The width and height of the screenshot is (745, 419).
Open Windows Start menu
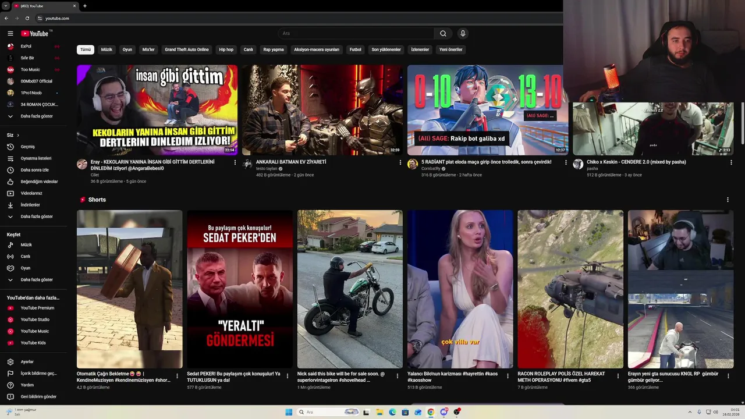(289, 412)
